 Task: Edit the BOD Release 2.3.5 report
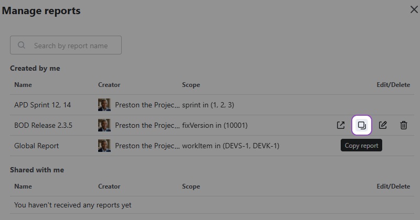pos(383,125)
